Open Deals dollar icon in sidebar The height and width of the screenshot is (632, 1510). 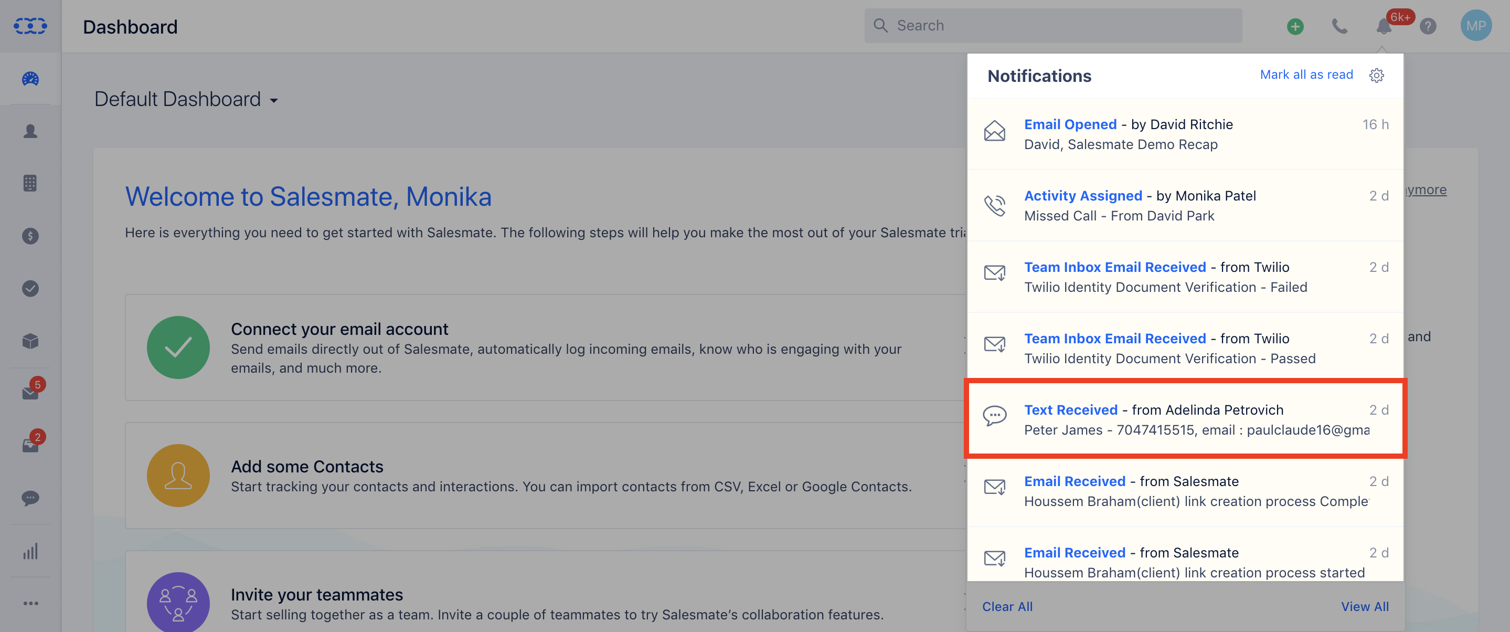click(x=30, y=236)
